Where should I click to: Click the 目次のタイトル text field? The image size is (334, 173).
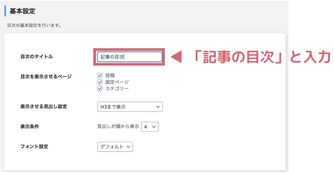tap(129, 57)
